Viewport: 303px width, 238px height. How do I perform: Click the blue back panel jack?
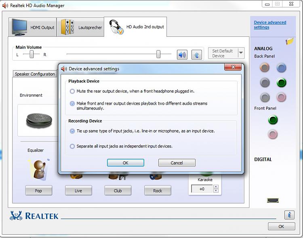coord(281,67)
